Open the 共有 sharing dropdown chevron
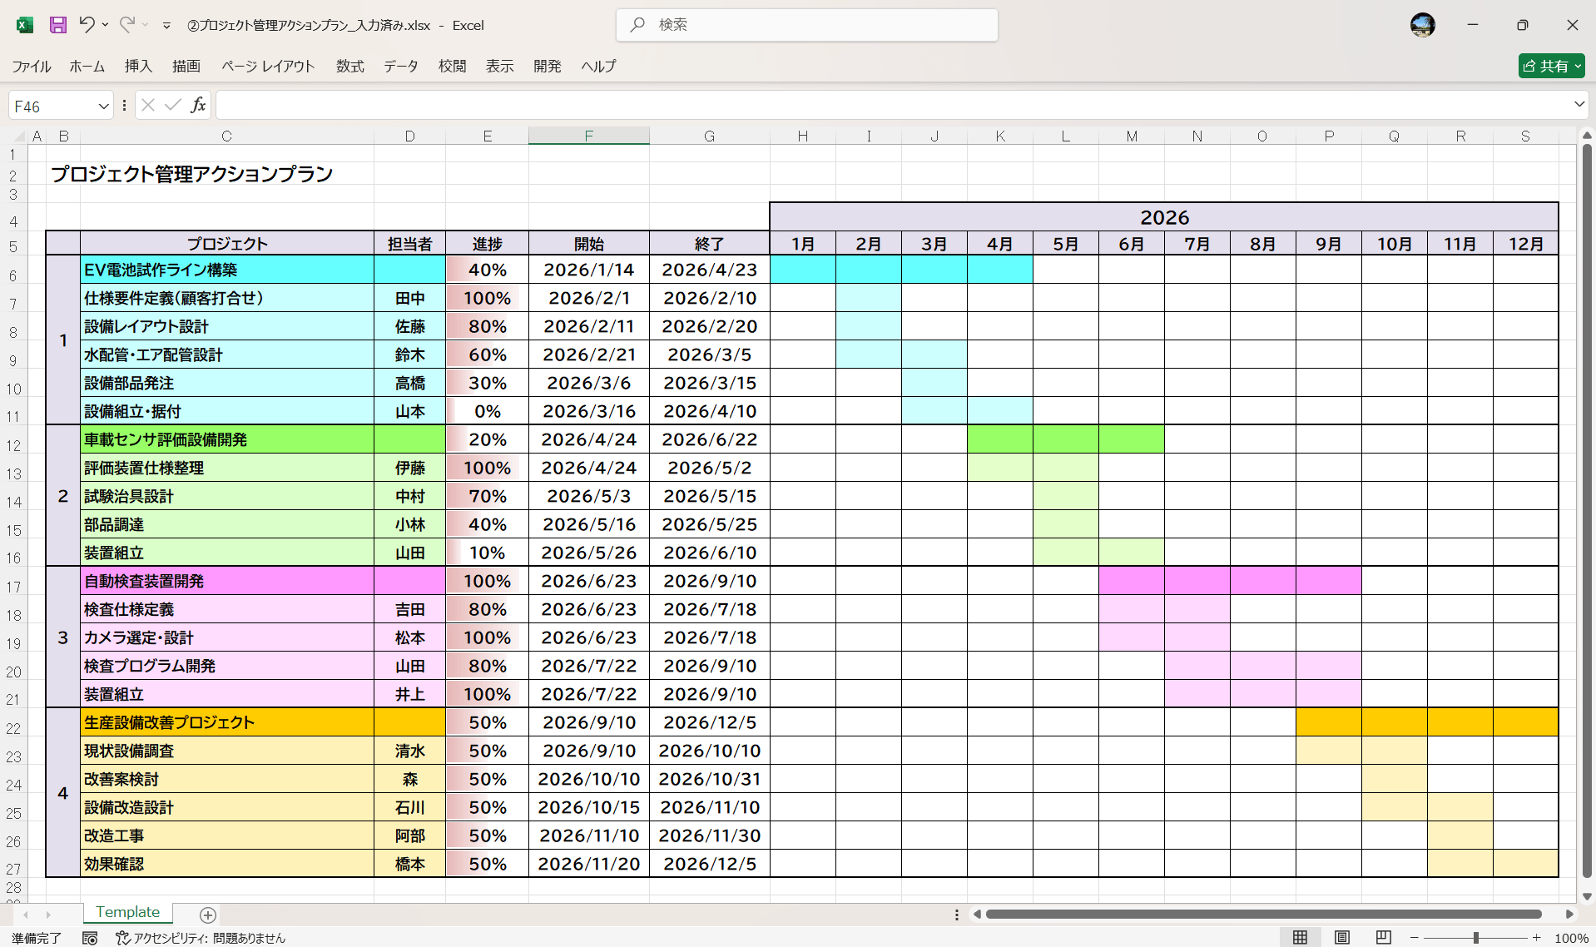This screenshot has width=1596, height=947. (1578, 66)
